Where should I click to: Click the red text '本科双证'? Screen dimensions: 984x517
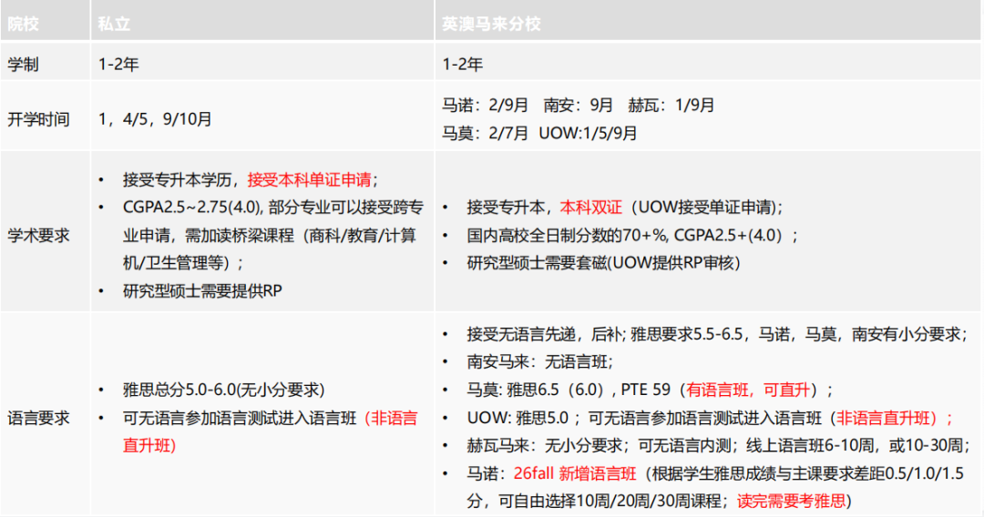591,208
